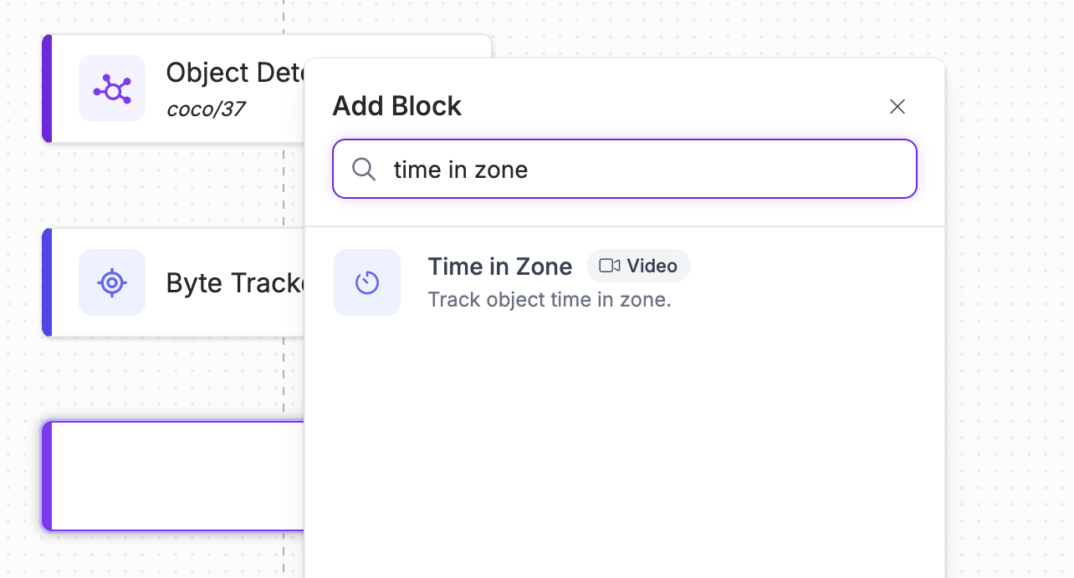Screen dimensions: 1074x578
Task: Select the Time in Zone result title
Action: (500, 266)
